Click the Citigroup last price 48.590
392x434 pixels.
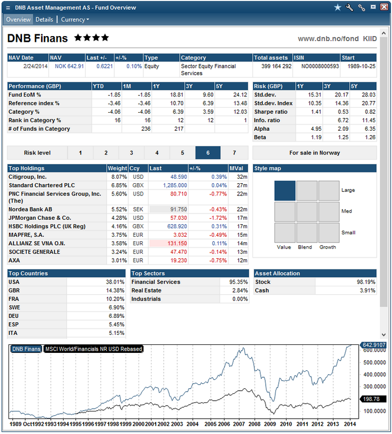pyautogui.click(x=179, y=177)
